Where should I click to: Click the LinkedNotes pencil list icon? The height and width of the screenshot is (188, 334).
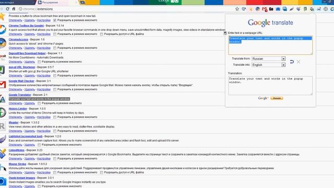3,154
